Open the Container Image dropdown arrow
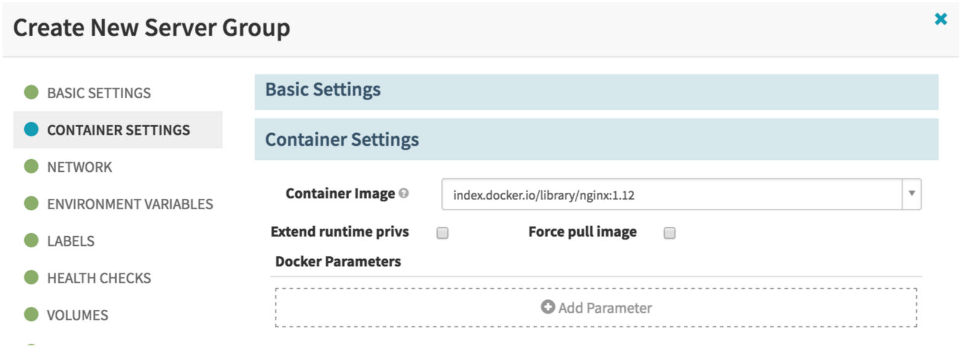The image size is (965, 358). [911, 194]
